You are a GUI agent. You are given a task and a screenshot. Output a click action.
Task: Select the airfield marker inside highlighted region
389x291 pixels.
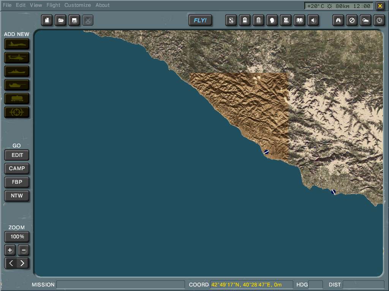266,152
